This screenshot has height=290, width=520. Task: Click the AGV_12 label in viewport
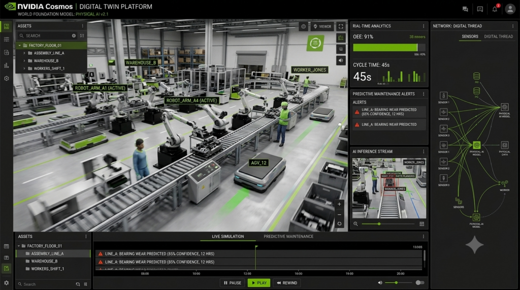(258, 163)
